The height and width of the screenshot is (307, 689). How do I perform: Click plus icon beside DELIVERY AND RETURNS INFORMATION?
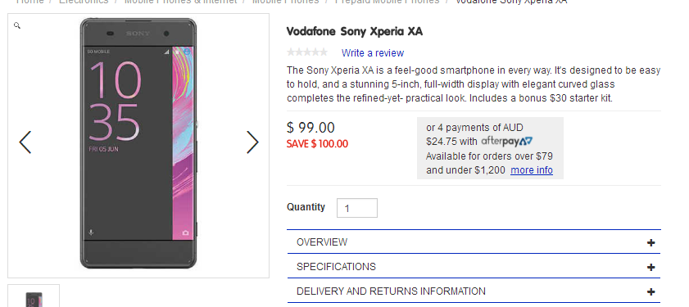pos(650,291)
